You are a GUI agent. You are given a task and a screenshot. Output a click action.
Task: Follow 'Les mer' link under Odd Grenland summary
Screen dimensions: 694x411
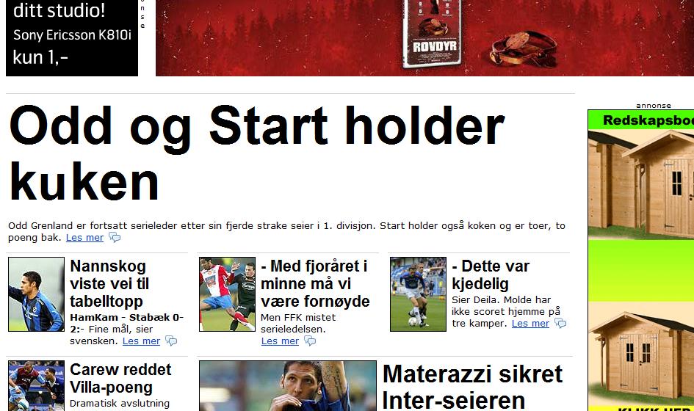tap(84, 238)
